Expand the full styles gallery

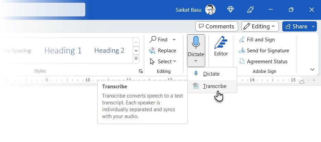click(136, 59)
